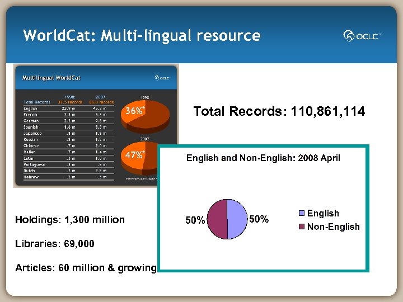
Task: Click the 'Non-English' legend label
Action: click(334, 226)
